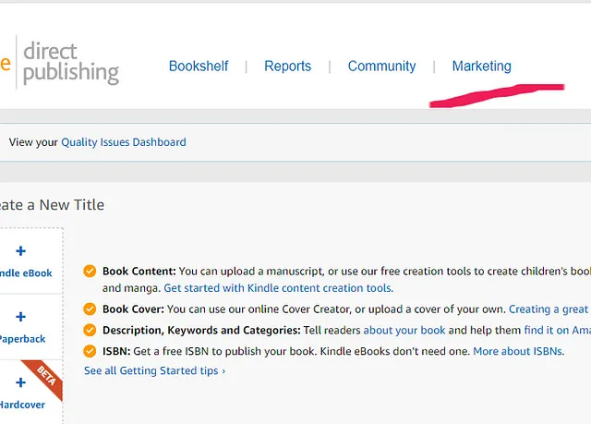Follow the about your book link
The width and height of the screenshot is (591, 424).
(404, 330)
